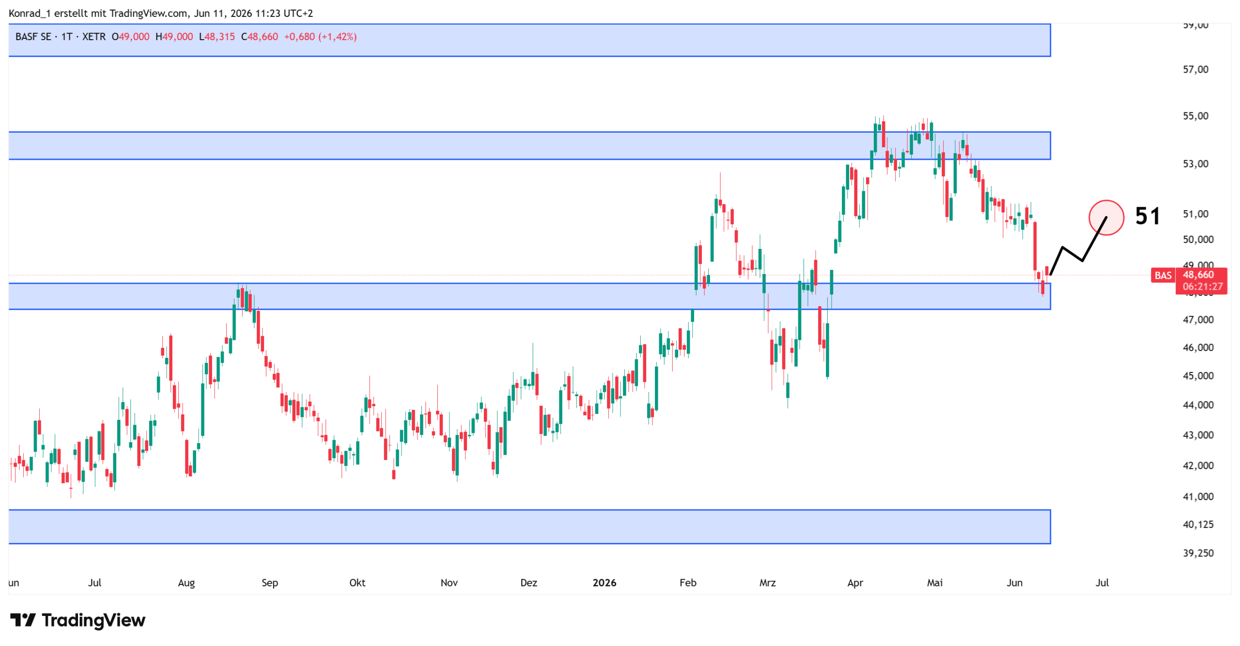This screenshot has height=646, width=1240.
Task: Click the change value +0,680 (+1,42%)
Action: click(x=320, y=37)
